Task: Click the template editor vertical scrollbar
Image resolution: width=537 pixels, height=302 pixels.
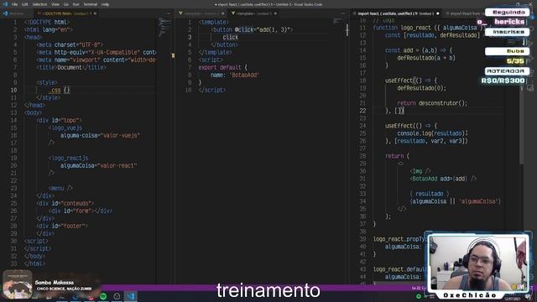Action: click(347, 30)
